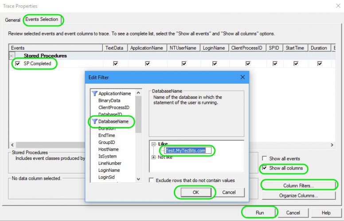This screenshot has height=221, width=344.
Task: Select ApplicationName in filter list
Action: tap(114, 93)
